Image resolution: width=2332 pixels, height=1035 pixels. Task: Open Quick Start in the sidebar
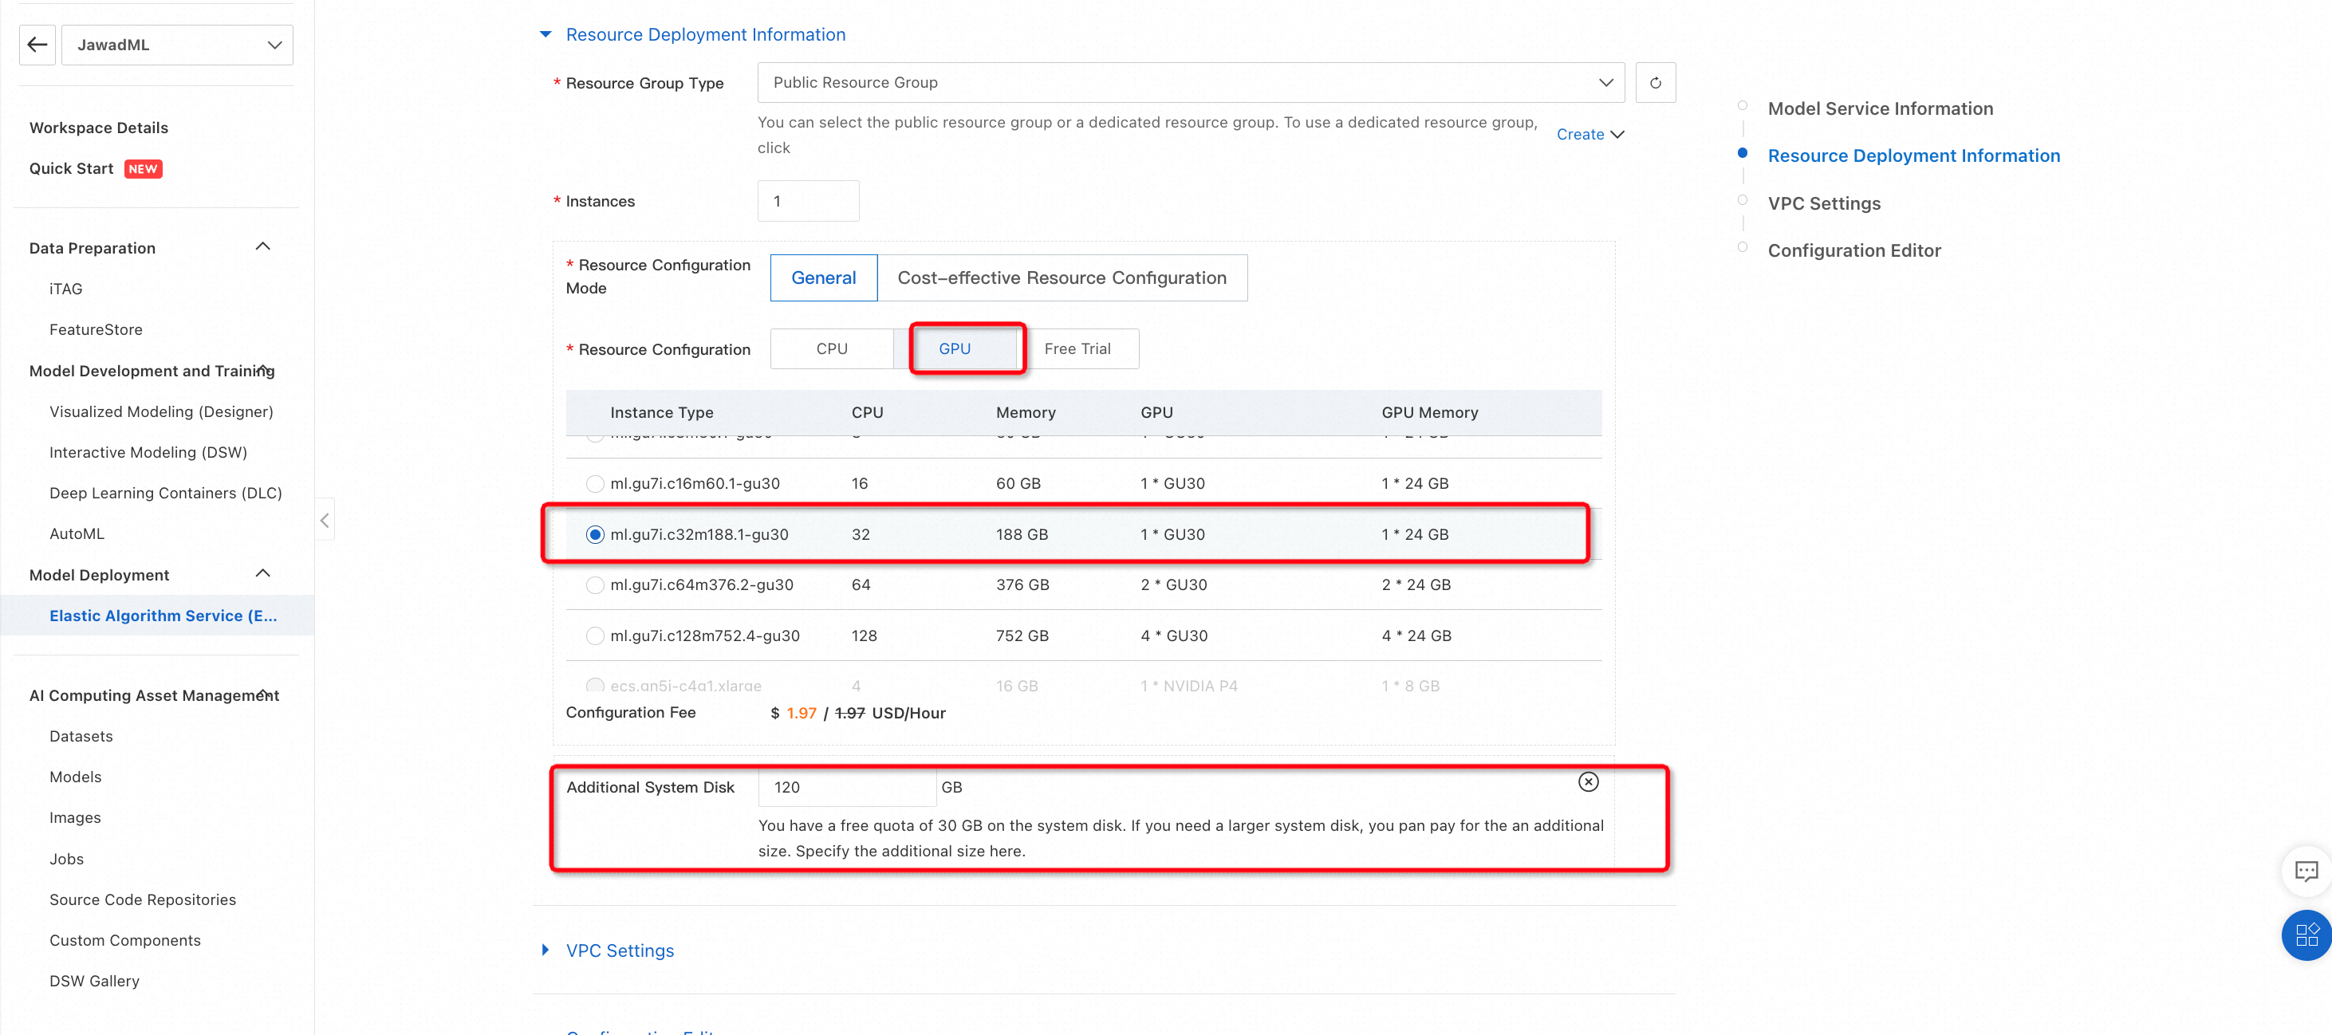click(72, 168)
